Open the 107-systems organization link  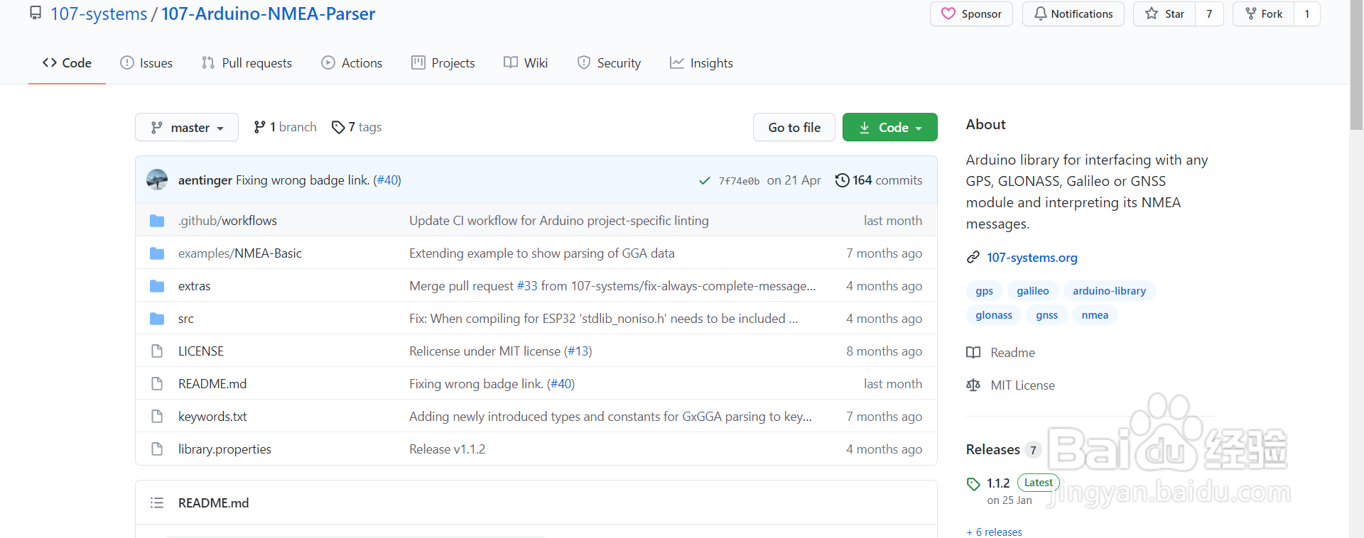coord(99,13)
